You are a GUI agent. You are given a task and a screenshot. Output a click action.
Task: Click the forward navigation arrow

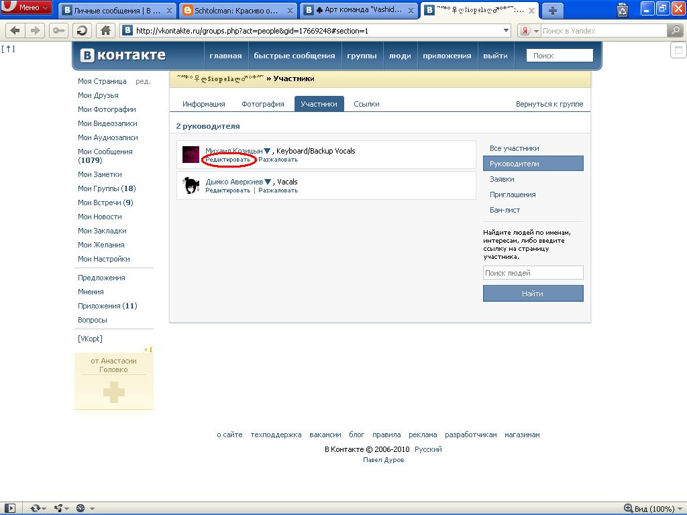pos(35,31)
